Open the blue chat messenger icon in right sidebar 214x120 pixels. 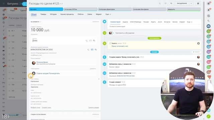pos(208,26)
